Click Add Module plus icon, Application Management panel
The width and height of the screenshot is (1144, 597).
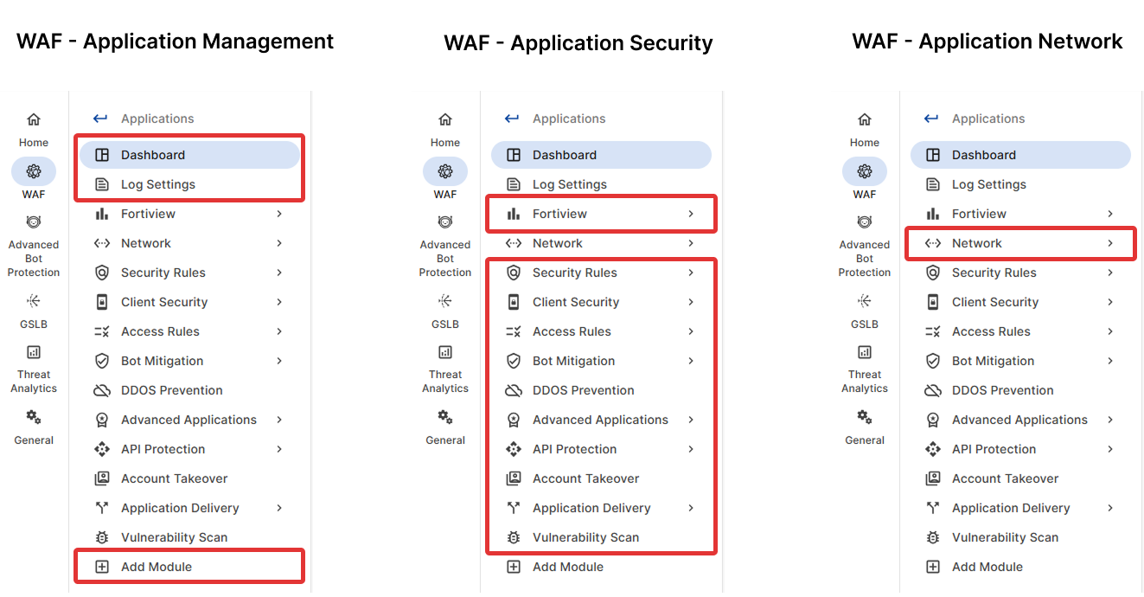(x=102, y=567)
